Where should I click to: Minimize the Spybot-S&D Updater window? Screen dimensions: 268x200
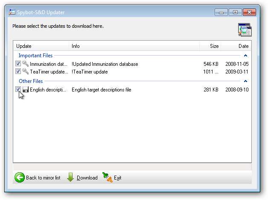[221, 12]
